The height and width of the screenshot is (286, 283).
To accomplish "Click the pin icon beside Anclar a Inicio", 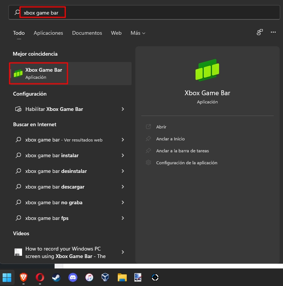I will pos(148,139).
